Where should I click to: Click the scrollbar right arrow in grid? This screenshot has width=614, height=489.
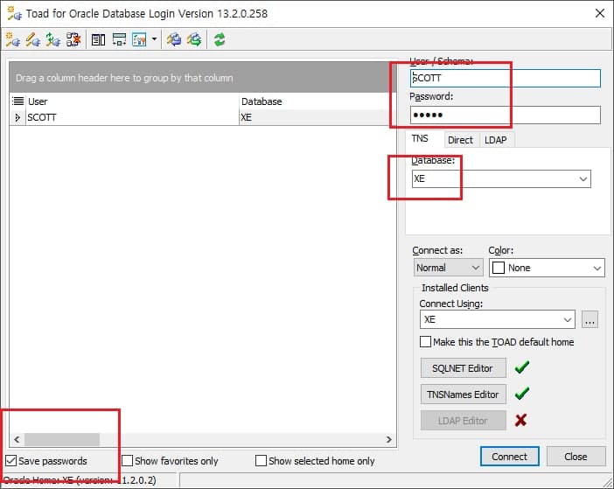[x=389, y=439]
